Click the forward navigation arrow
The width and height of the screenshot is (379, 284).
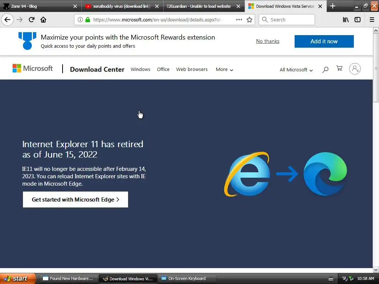tap(20, 20)
